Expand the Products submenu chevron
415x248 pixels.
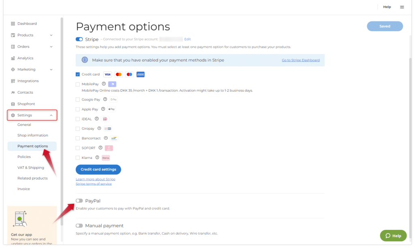[x=51, y=35]
